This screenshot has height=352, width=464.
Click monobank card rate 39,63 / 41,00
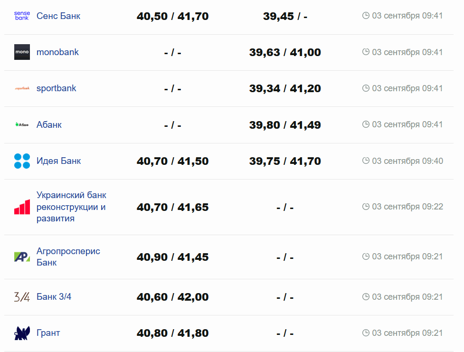pyautogui.click(x=285, y=52)
